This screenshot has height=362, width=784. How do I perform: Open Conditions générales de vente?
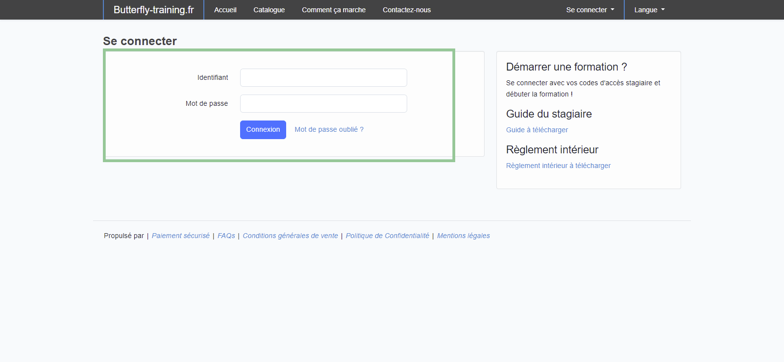coord(290,236)
